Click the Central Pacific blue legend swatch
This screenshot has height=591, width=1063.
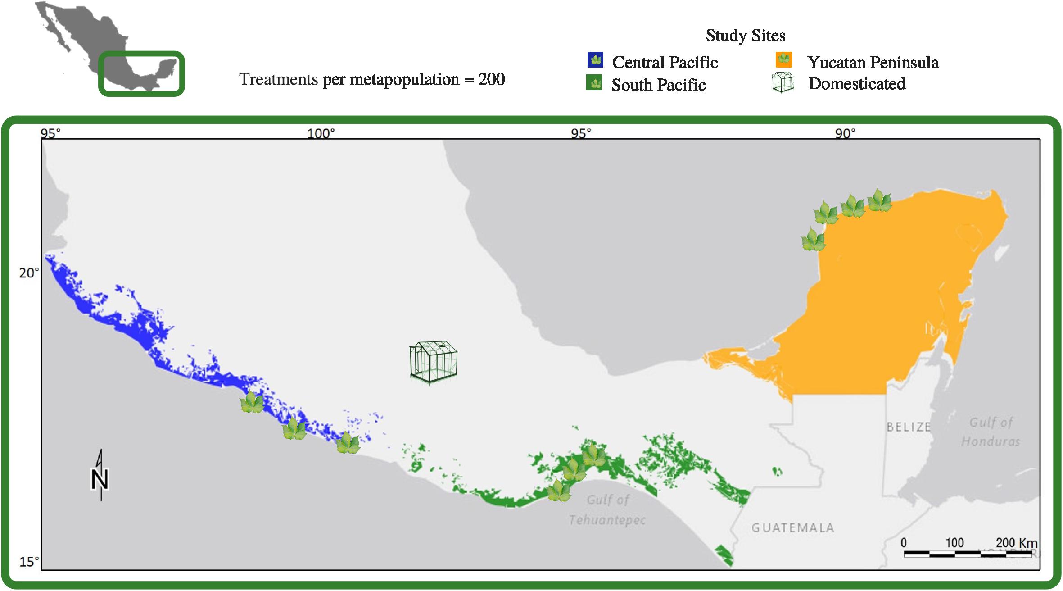point(595,60)
